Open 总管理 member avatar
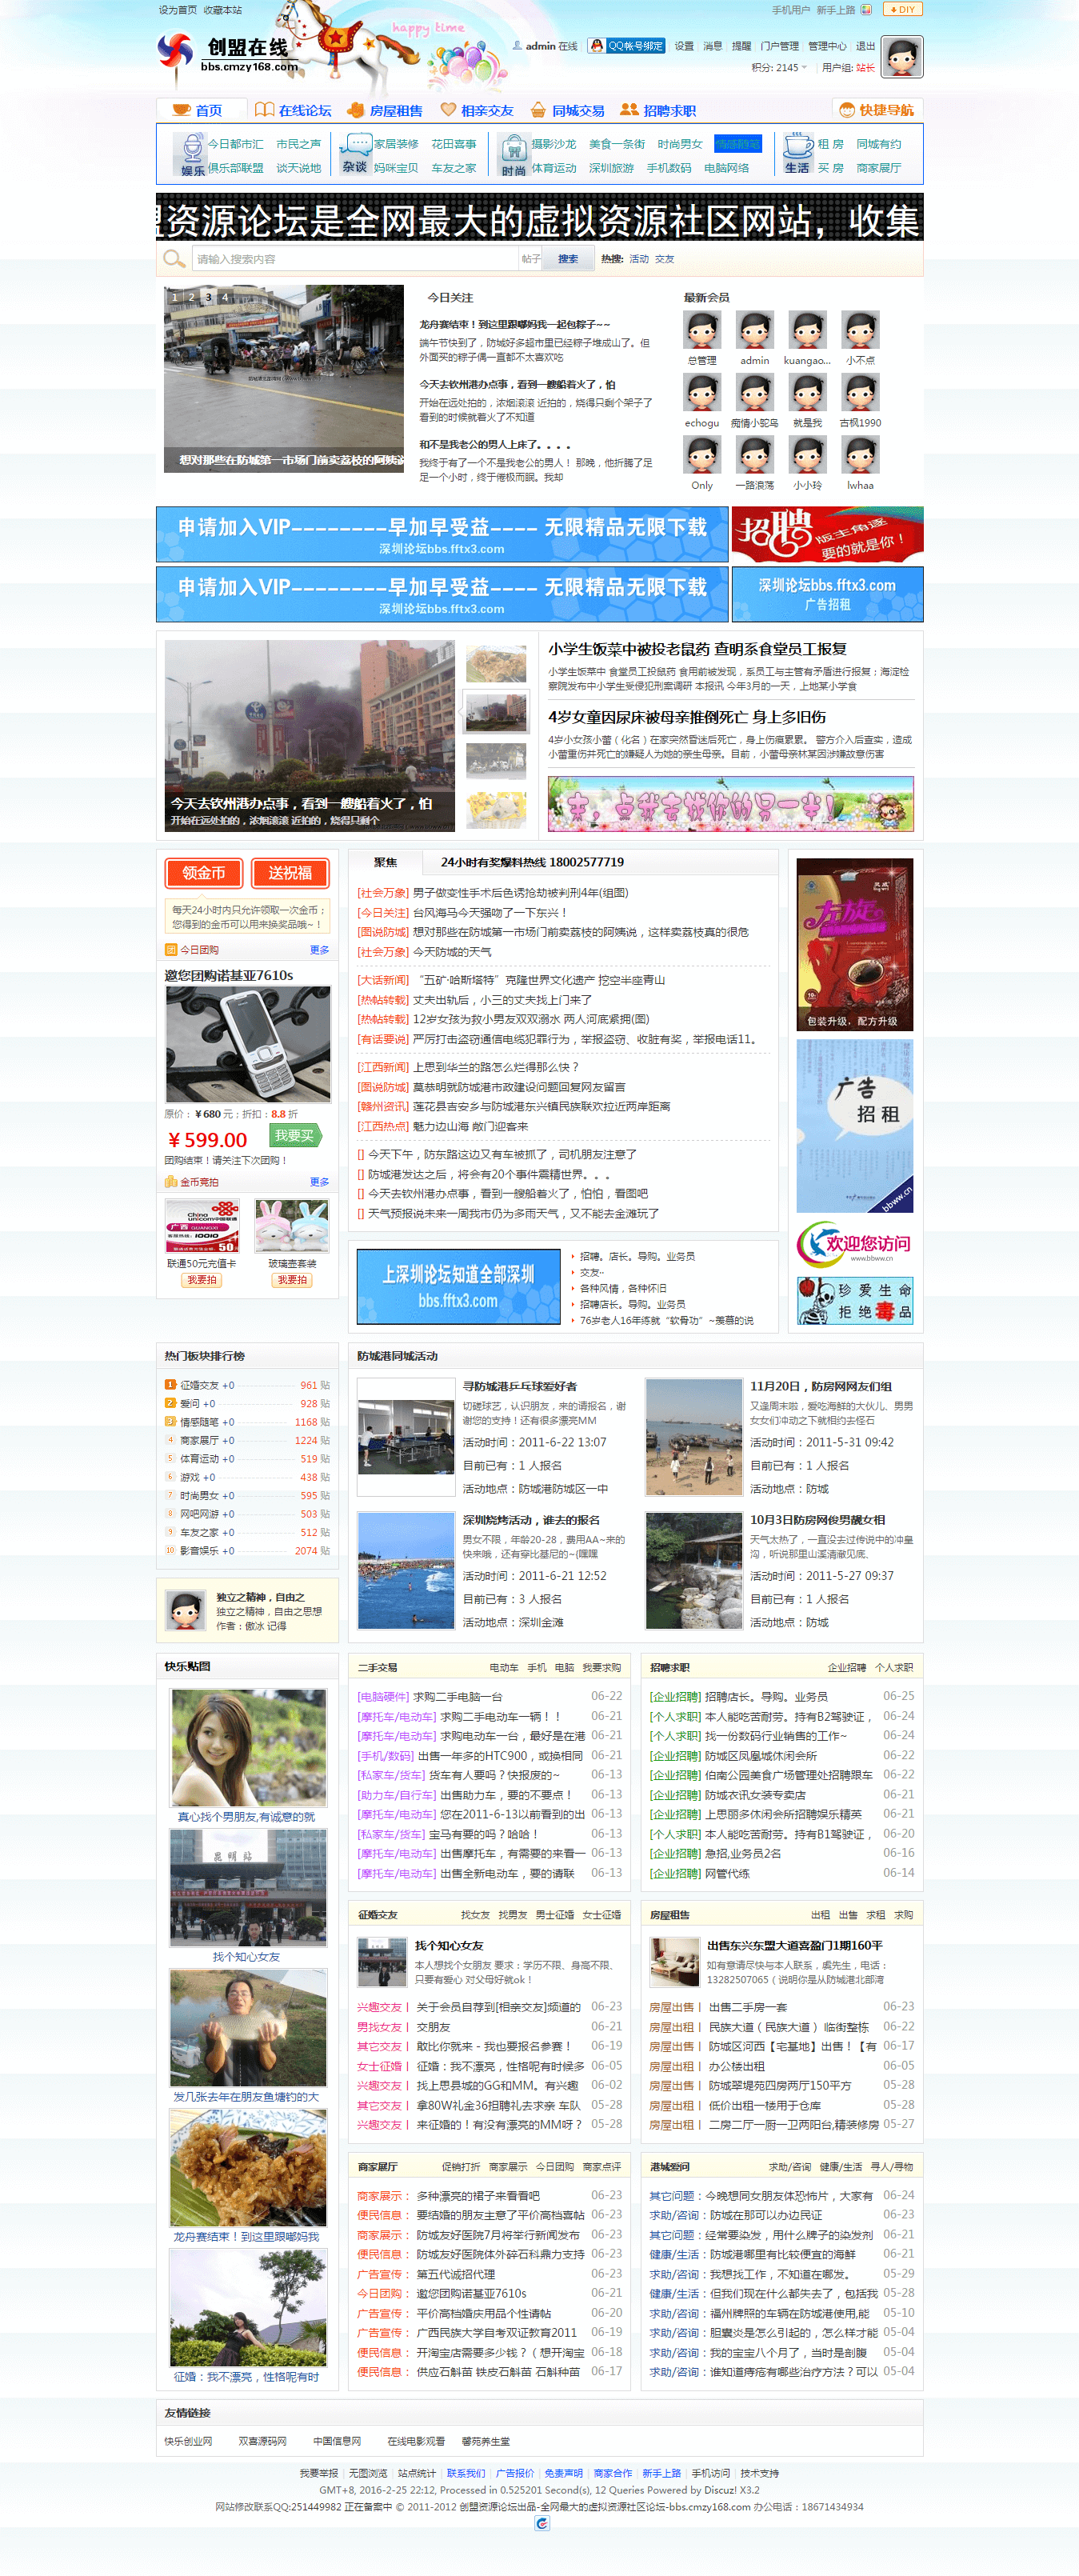 tap(702, 330)
